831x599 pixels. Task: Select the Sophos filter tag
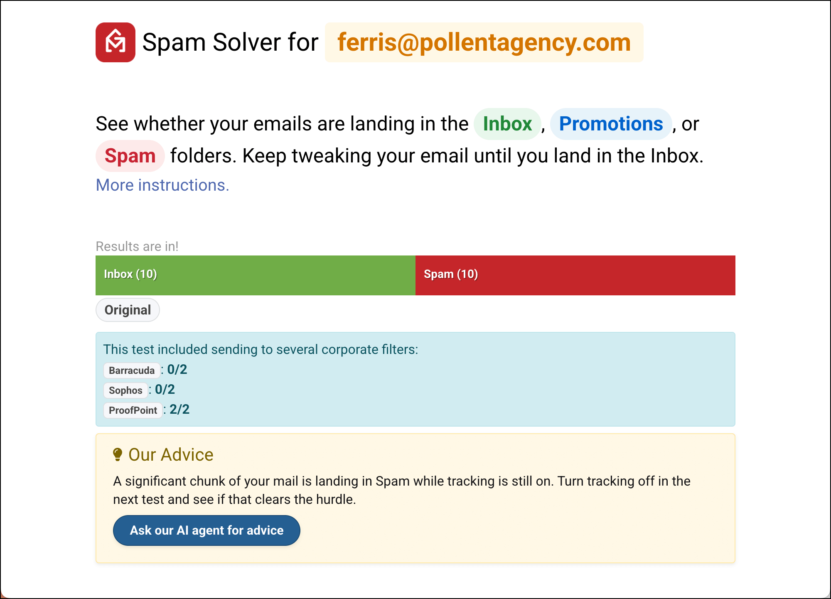(125, 390)
